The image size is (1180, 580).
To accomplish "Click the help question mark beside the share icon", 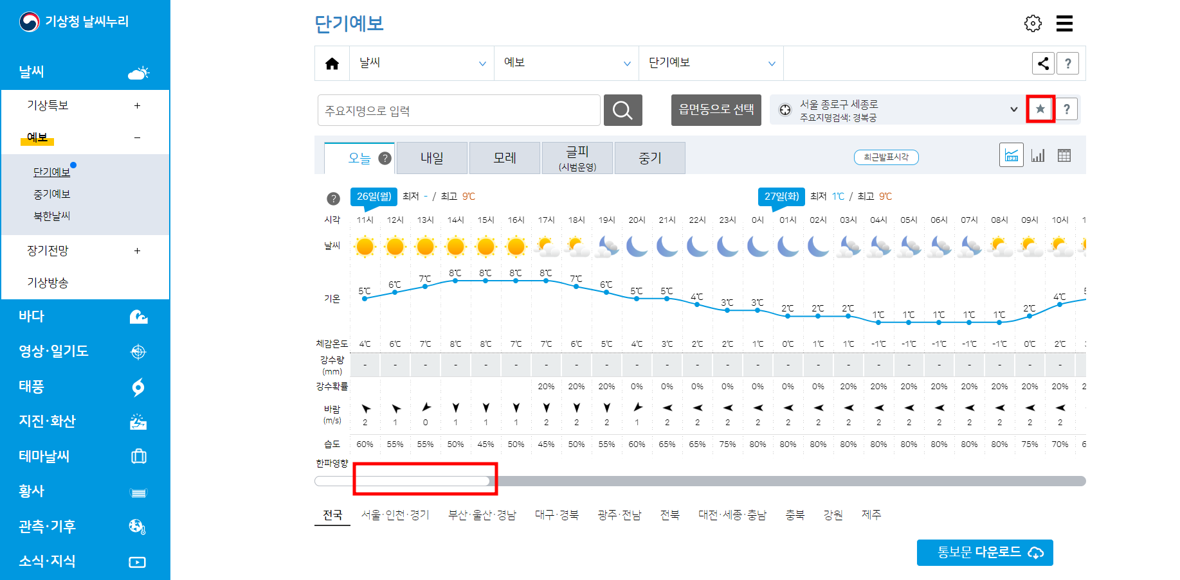I will pos(1068,63).
